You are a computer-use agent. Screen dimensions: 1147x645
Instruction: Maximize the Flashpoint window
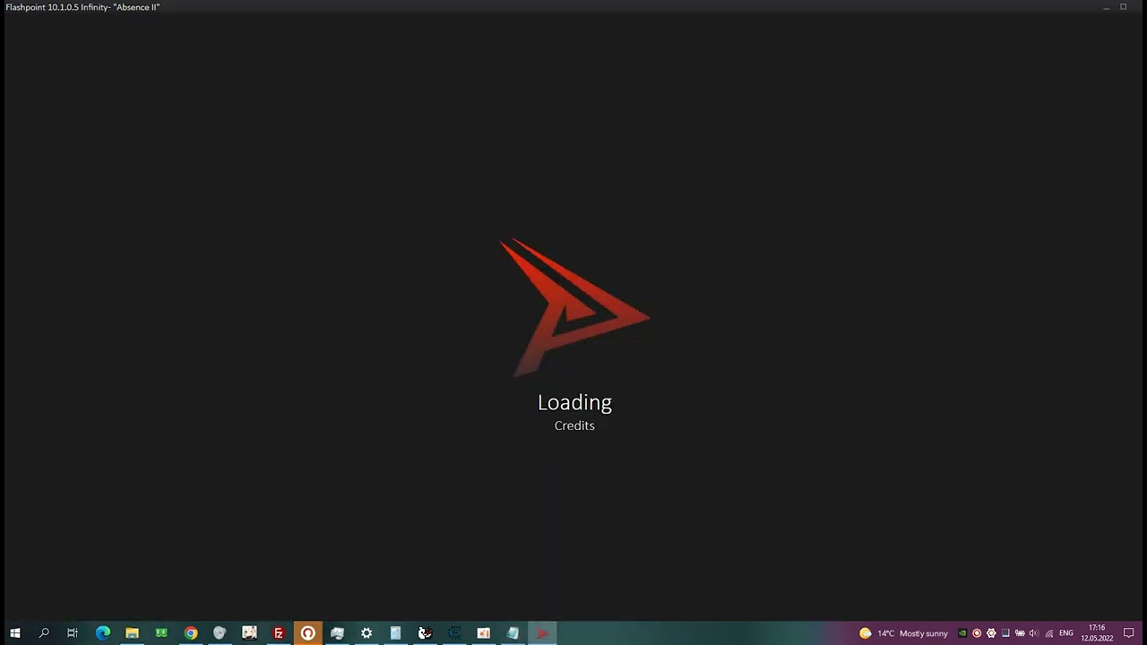[x=1123, y=7]
